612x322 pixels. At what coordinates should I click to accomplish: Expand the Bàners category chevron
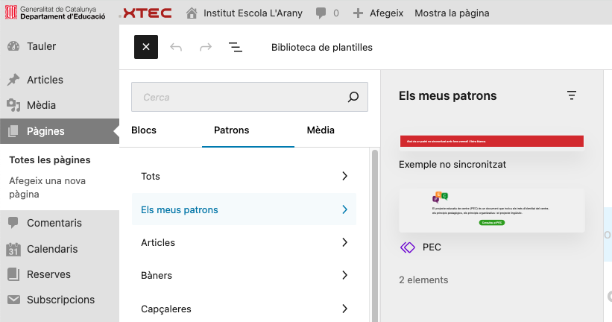[344, 275]
